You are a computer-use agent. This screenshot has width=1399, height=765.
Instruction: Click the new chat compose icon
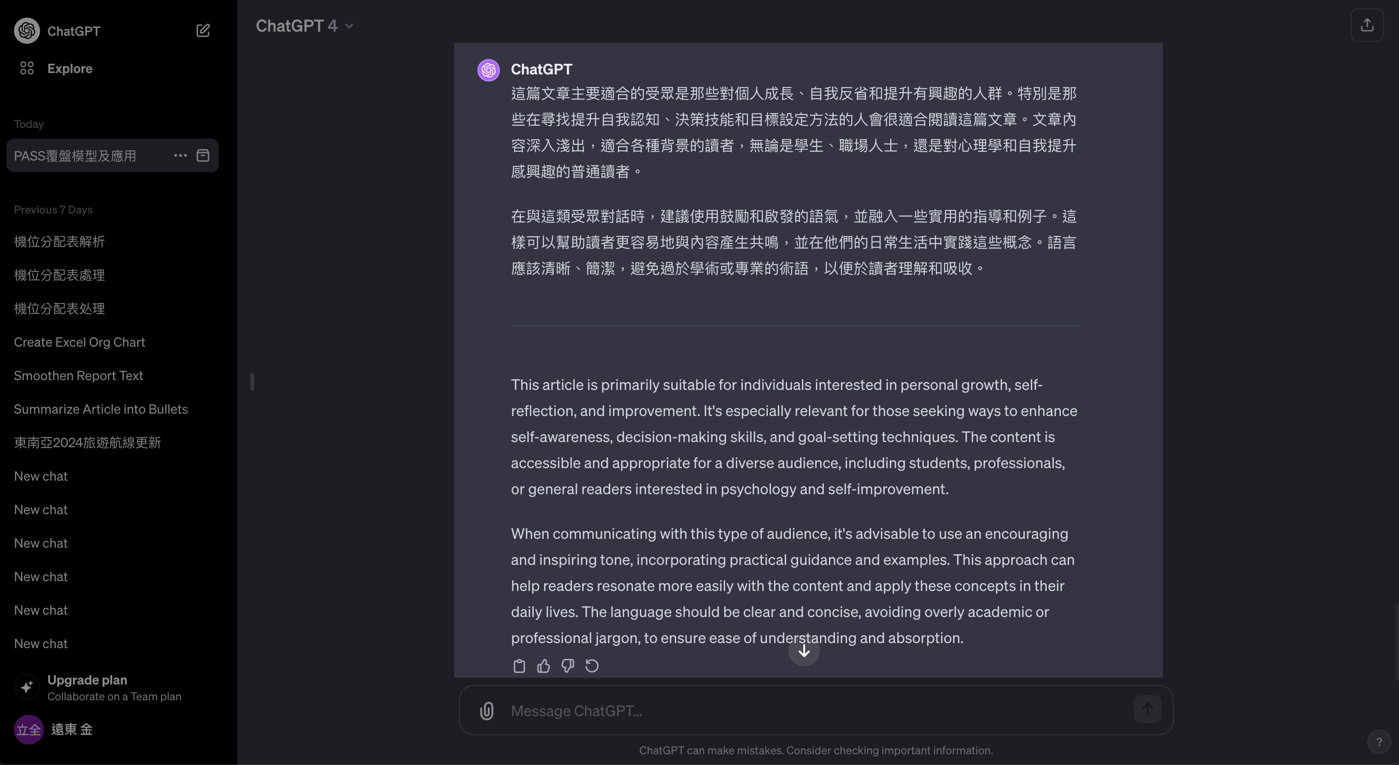(202, 30)
